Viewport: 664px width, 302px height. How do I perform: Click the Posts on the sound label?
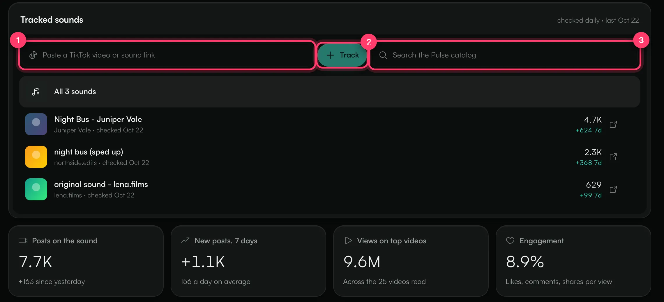[65, 241]
